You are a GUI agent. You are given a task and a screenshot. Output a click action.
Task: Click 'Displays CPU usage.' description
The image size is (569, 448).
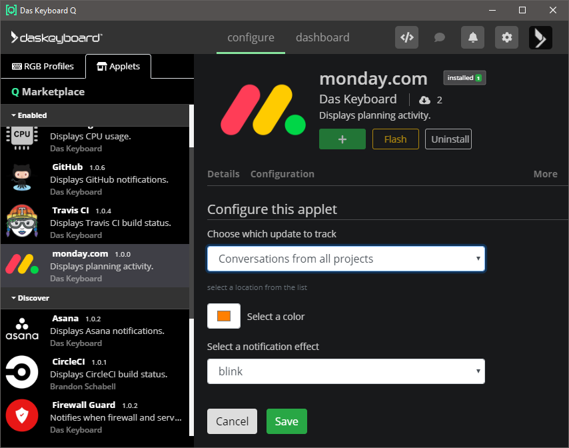coord(91,137)
